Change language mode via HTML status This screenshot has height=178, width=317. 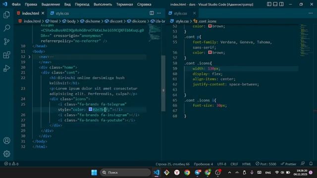(x=247, y=164)
